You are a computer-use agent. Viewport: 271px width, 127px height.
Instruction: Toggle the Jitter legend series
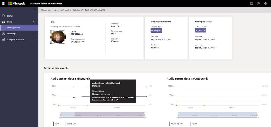[56, 124]
